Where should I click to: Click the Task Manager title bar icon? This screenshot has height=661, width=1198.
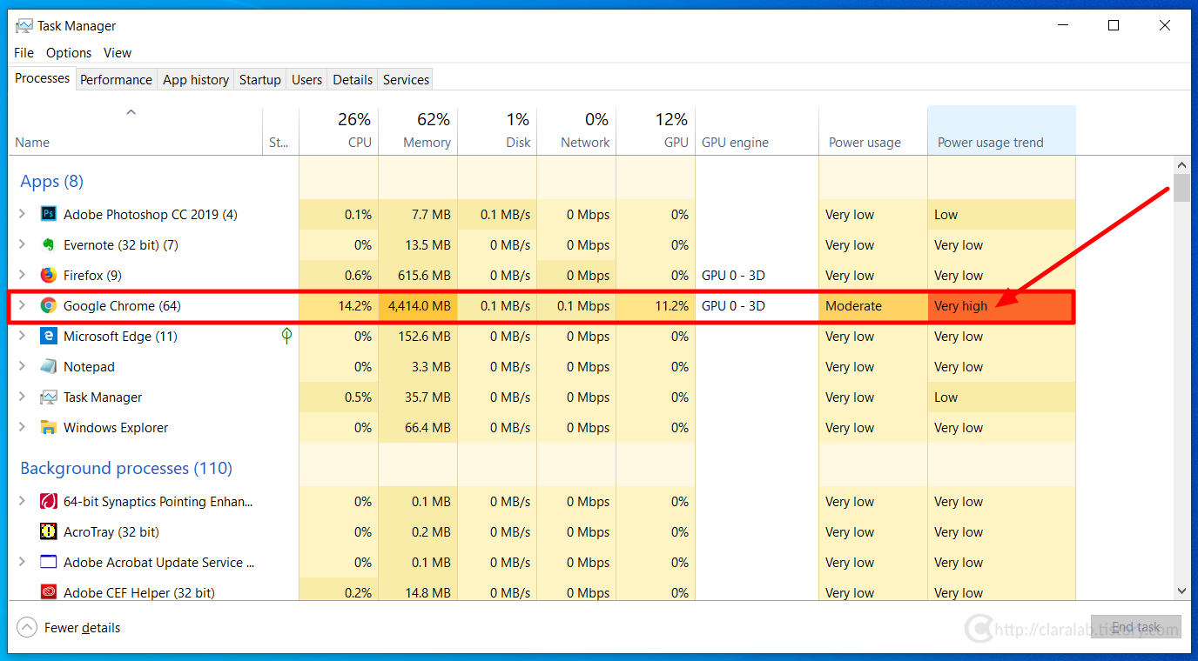click(24, 25)
